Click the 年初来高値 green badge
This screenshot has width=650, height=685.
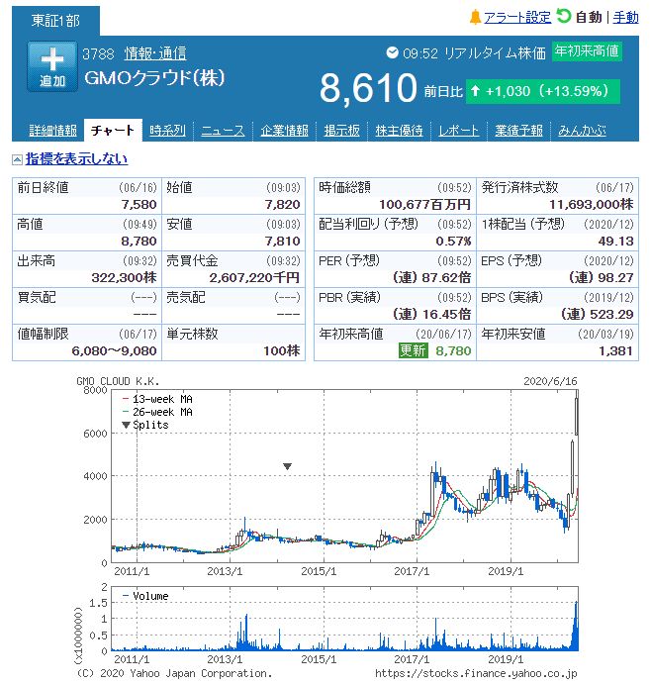(x=587, y=51)
